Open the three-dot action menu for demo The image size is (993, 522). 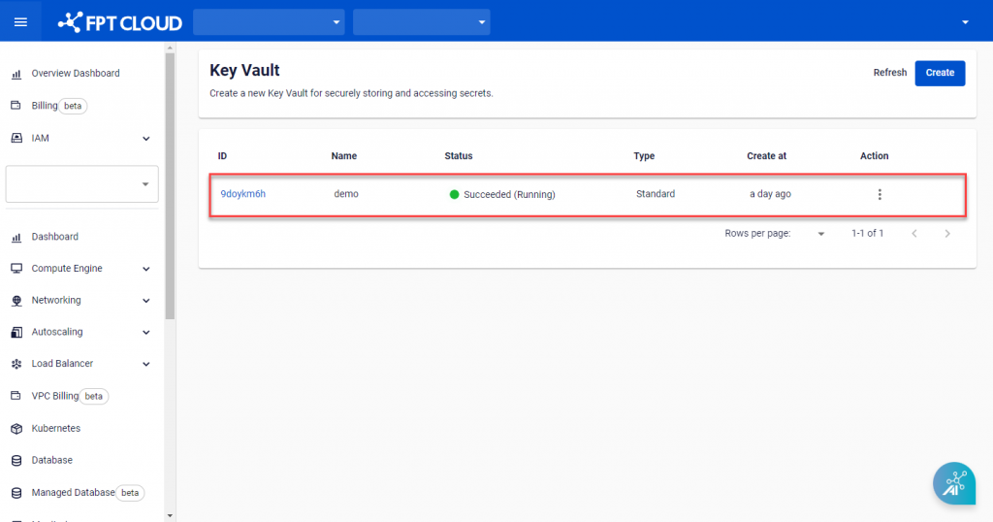(x=880, y=194)
